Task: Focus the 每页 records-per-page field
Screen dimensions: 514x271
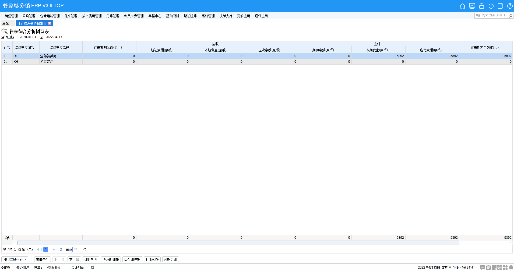Action: pyautogui.click(x=78, y=249)
